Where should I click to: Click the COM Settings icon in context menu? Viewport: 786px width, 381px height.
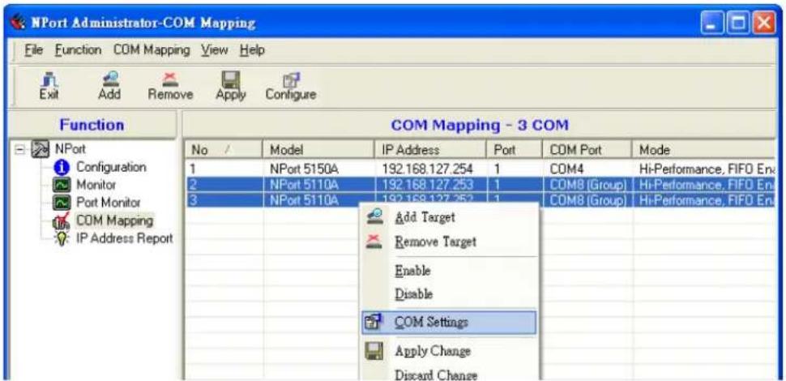pos(373,323)
